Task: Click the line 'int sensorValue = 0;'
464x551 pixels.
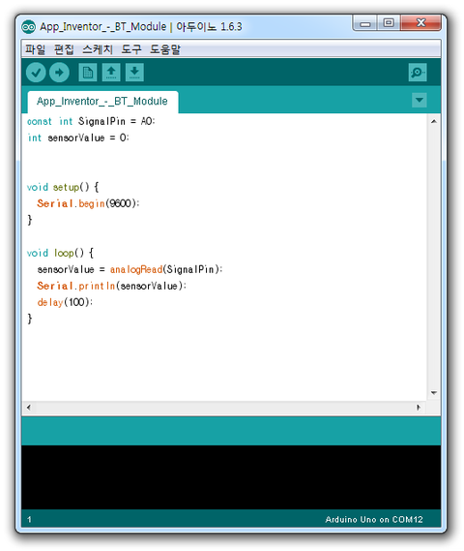Action: [78, 138]
